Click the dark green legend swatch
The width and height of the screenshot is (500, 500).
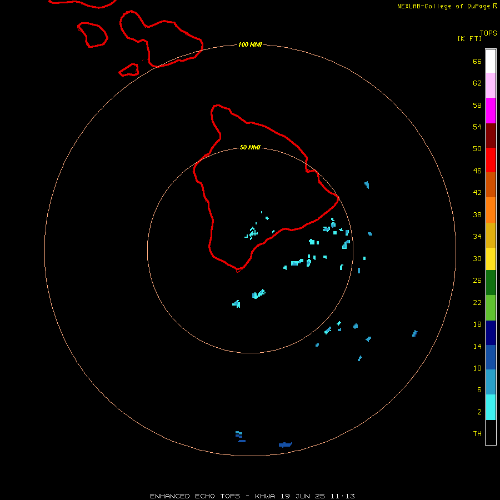tap(491, 283)
